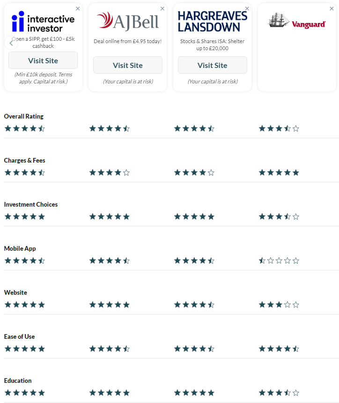Go to previous providers with left chevron
The width and height of the screenshot is (339, 403).
point(11,43)
